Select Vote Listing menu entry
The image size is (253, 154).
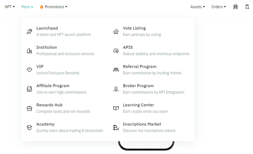134,28
